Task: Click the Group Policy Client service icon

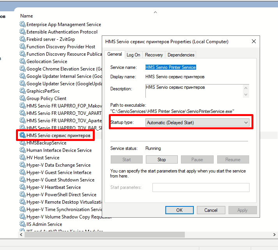Action: 23,99
